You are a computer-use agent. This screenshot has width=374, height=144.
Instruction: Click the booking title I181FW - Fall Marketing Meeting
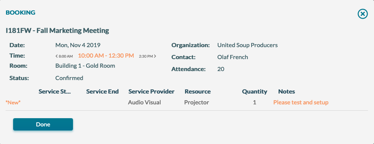point(58,31)
